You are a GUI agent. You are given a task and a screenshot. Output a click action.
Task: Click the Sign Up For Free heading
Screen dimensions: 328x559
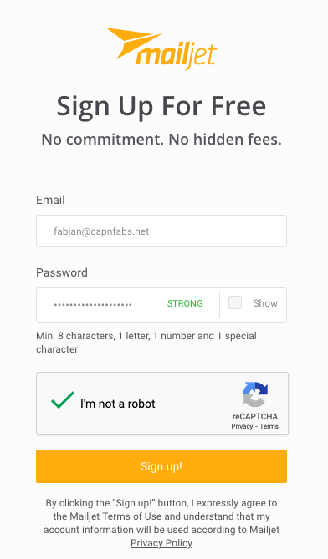click(x=161, y=106)
